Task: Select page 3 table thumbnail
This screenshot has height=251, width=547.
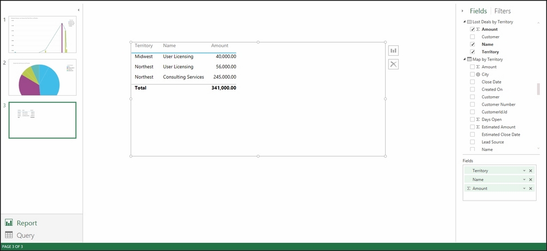Action: tap(43, 120)
